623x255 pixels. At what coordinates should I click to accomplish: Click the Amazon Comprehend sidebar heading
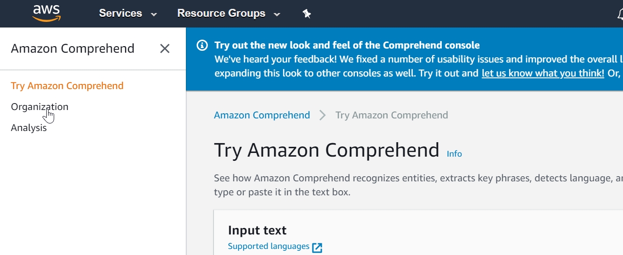coord(73,48)
